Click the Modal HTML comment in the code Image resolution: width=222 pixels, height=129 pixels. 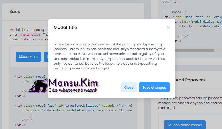coord(175,12)
